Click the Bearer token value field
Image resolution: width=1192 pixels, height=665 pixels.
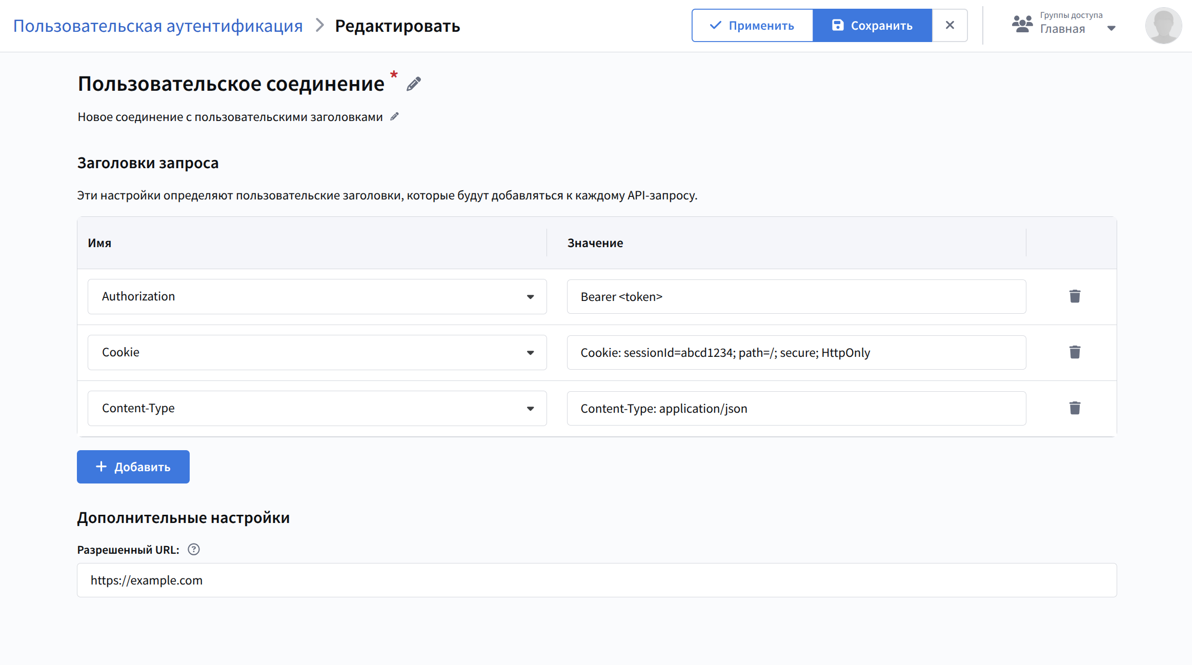[x=796, y=297]
